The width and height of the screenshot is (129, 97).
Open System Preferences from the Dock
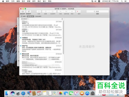click(93, 93)
